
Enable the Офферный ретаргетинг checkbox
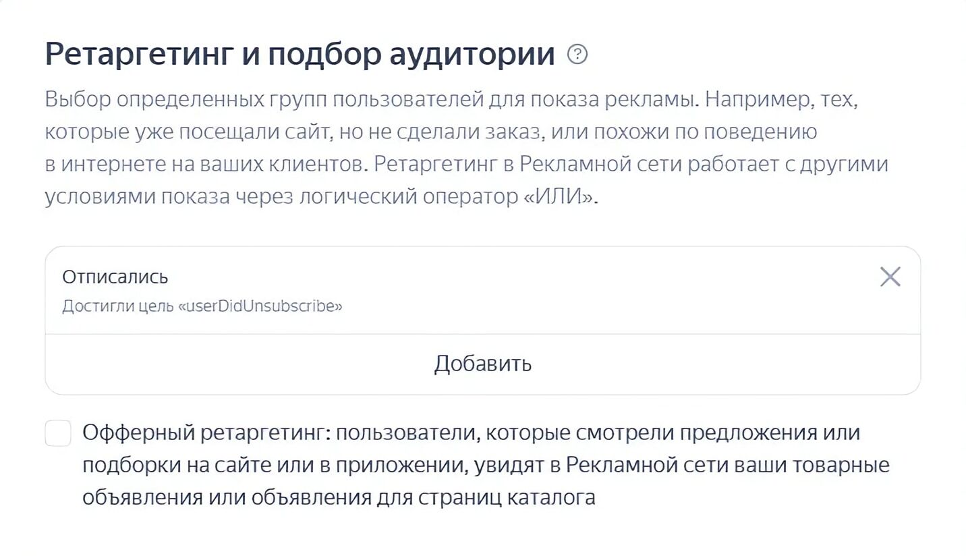click(x=58, y=433)
